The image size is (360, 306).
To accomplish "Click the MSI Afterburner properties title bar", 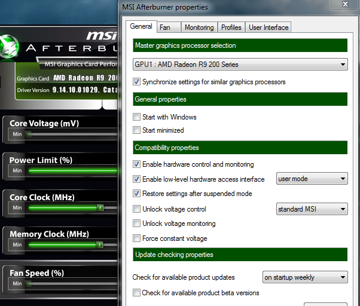I will pyautogui.click(x=225, y=7).
